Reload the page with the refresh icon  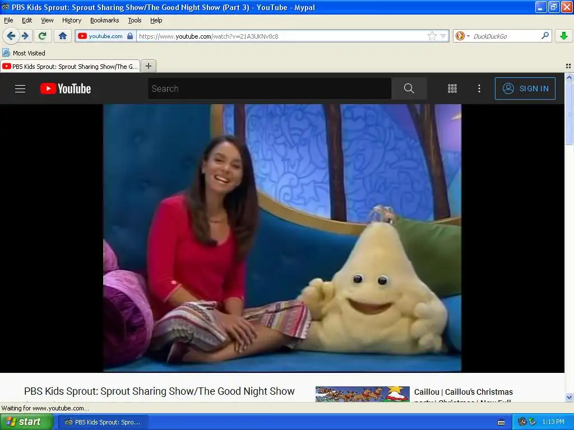click(x=43, y=36)
